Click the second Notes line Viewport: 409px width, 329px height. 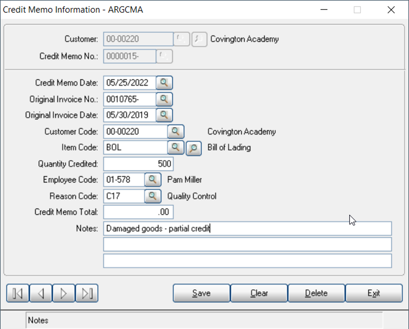247,244
